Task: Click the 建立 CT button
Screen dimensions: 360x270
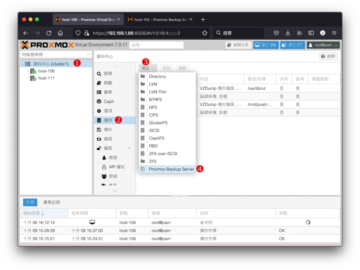Action: tap(292, 45)
